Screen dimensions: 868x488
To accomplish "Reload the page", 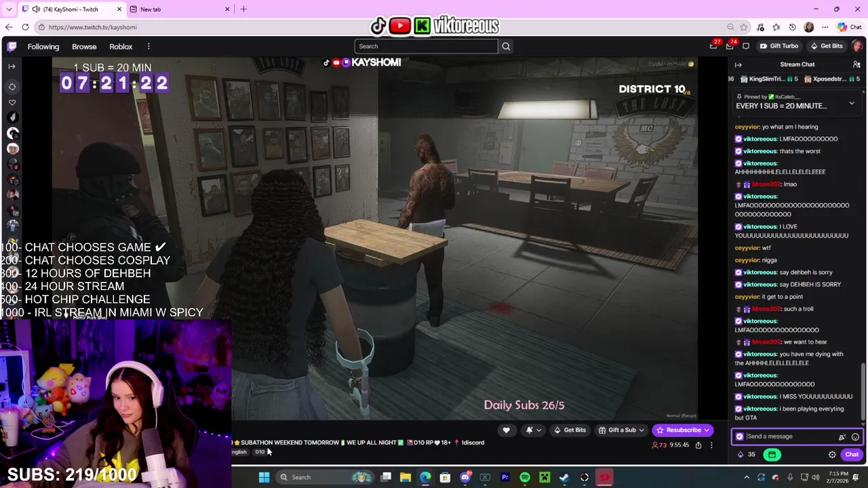I will (x=25, y=27).
